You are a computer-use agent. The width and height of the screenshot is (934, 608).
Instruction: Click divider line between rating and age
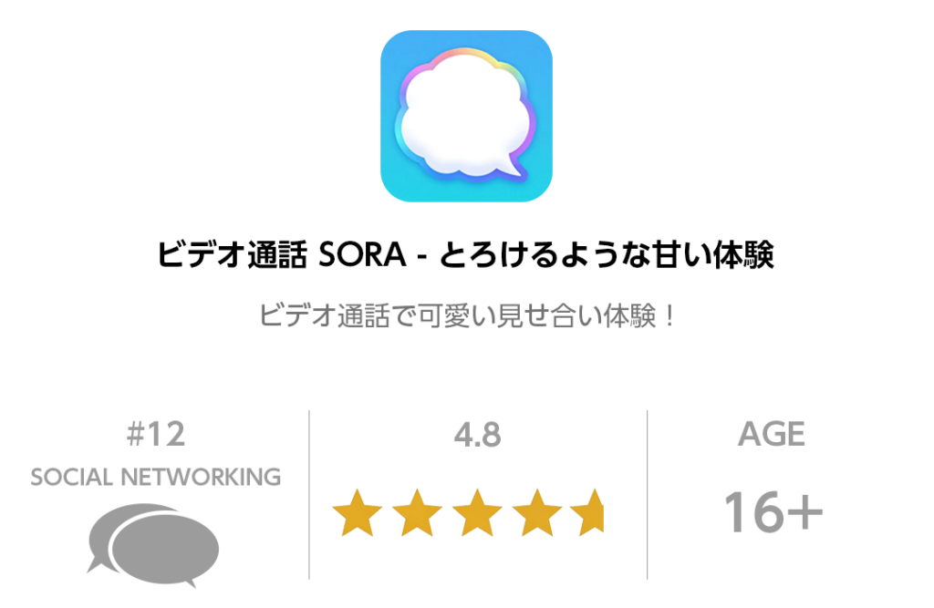(x=647, y=494)
